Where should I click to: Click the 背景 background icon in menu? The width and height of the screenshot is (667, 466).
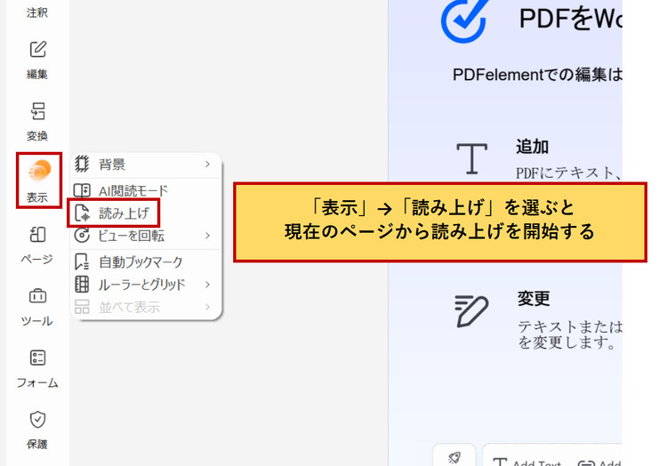coord(82,165)
